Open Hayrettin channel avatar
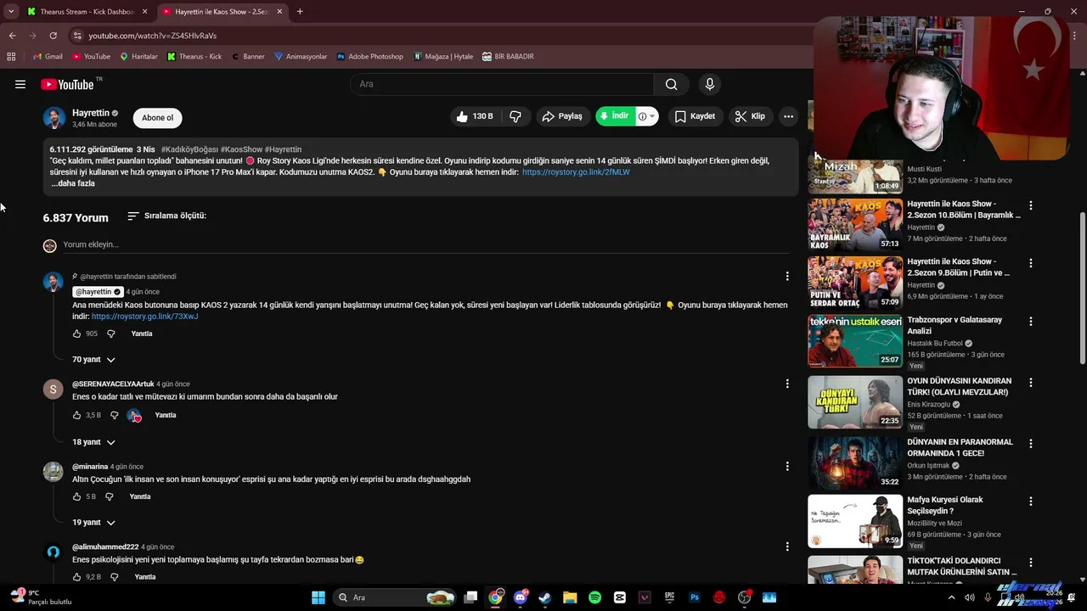1087x611 pixels. (x=54, y=118)
